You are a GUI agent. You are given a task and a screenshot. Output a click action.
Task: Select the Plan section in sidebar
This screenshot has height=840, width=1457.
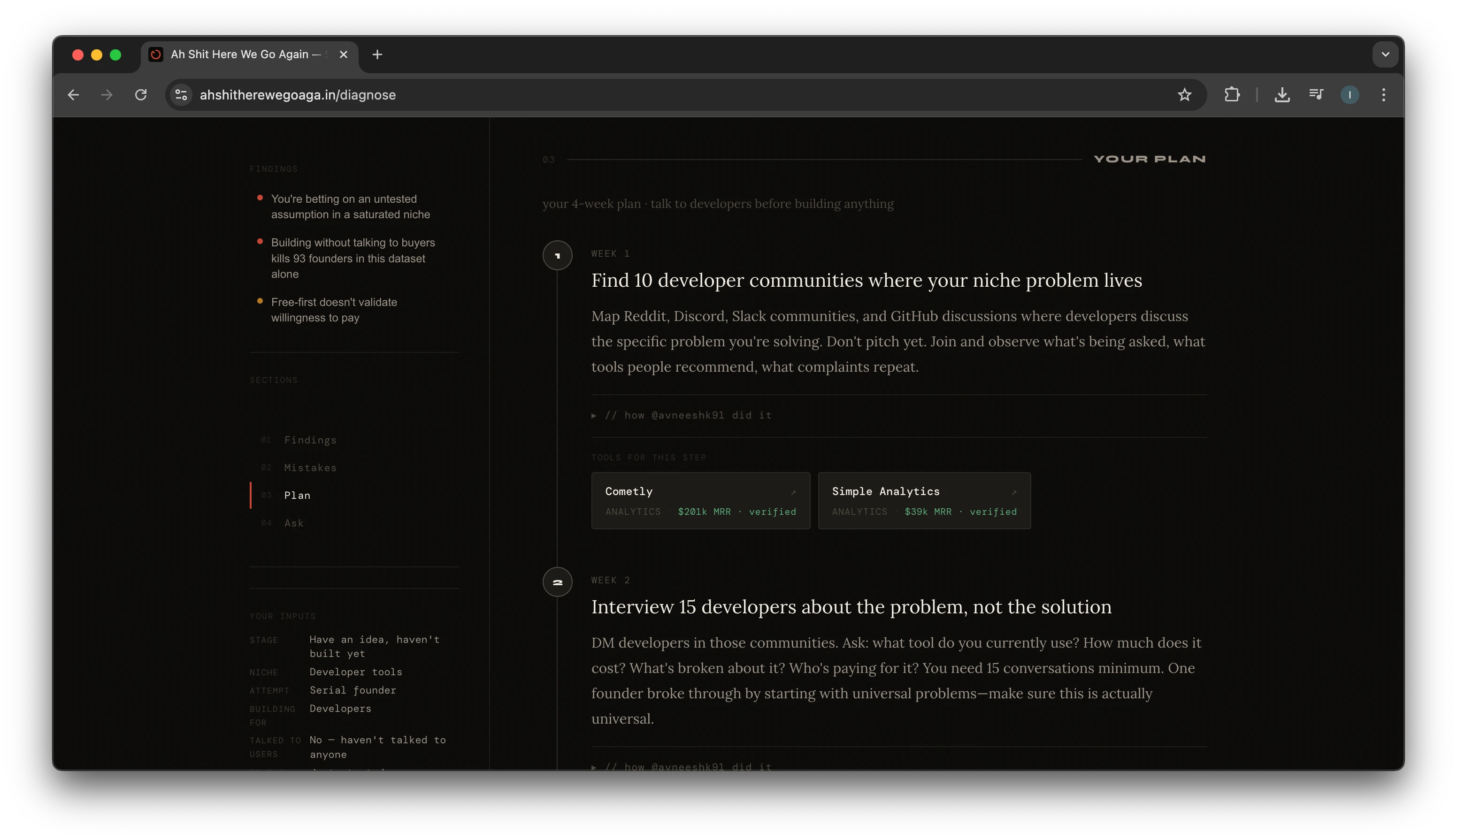coord(297,496)
